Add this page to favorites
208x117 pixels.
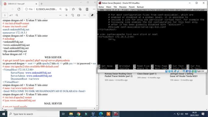(x=66, y=9)
